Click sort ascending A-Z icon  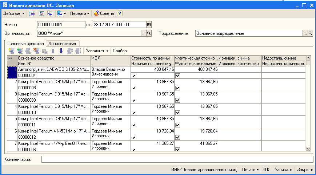pyautogui.click(x=70, y=51)
